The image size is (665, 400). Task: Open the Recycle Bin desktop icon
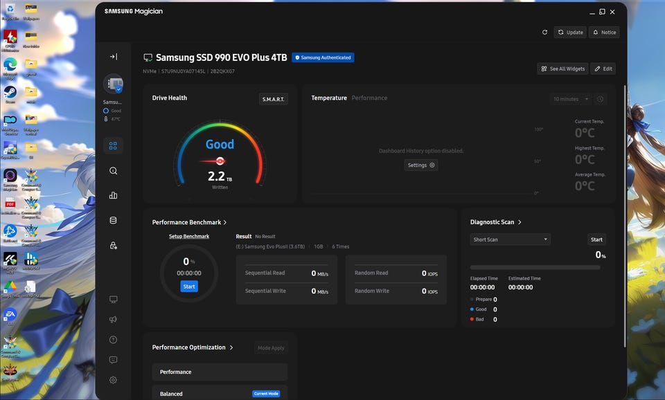10,12
